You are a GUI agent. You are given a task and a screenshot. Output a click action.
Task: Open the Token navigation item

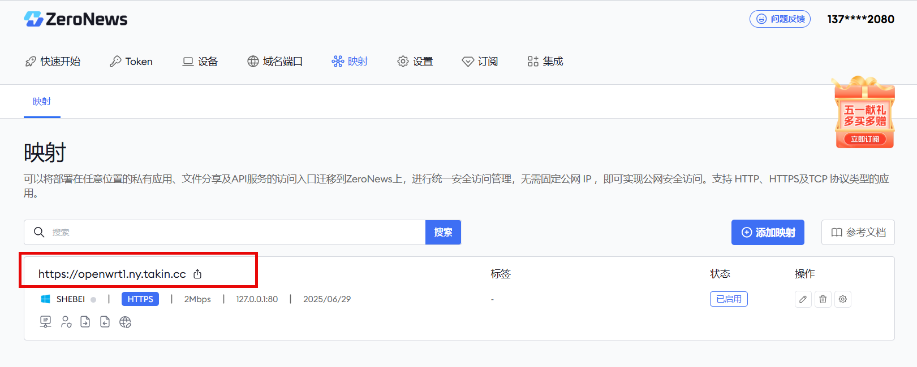(131, 62)
